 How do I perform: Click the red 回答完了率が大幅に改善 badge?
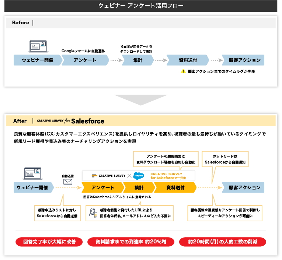click(x=49, y=242)
